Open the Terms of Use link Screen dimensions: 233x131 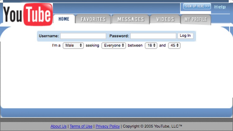click(x=81, y=126)
